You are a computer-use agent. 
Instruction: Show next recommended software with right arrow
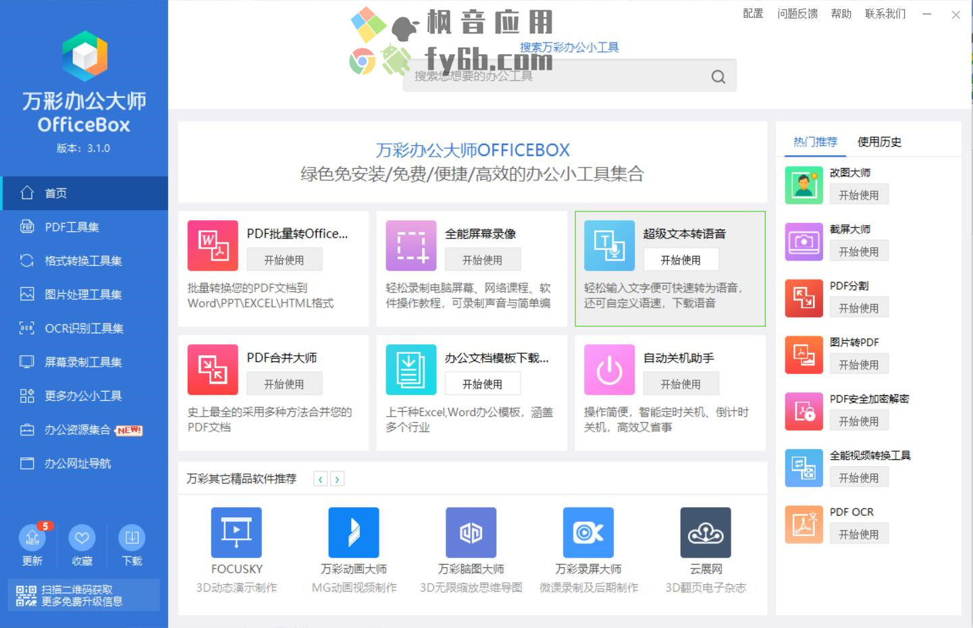(337, 479)
